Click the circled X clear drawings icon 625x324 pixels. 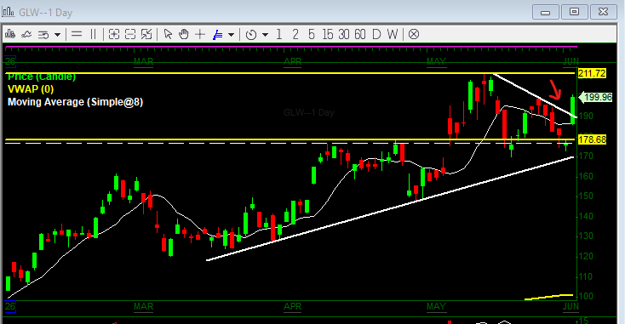[414, 35]
